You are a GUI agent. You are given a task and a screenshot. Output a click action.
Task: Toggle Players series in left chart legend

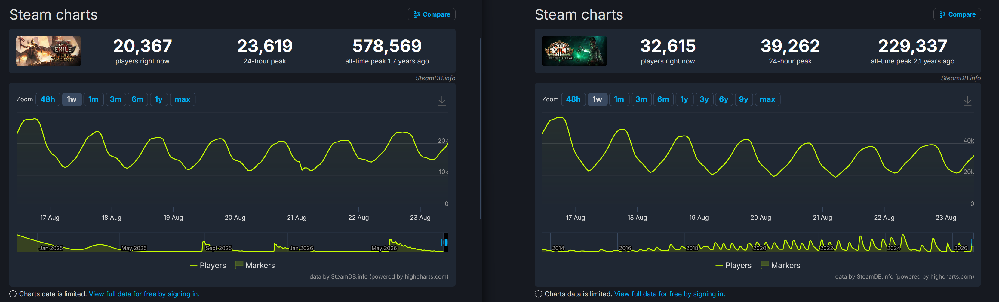[x=208, y=265]
